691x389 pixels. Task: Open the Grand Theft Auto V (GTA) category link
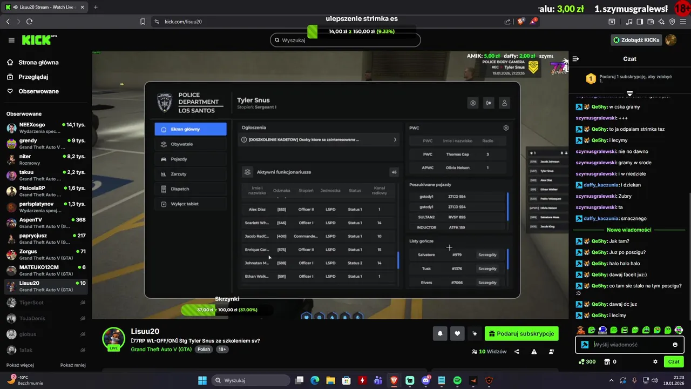[x=161, y=350]
